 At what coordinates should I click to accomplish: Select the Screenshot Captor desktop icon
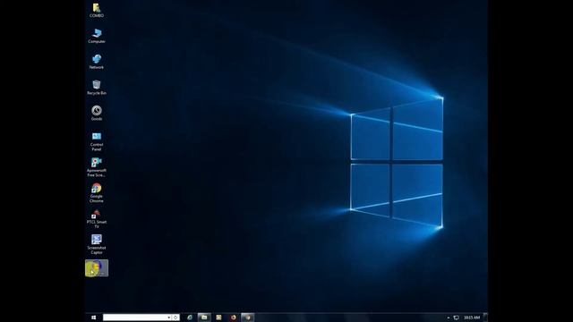coord(97,244)
